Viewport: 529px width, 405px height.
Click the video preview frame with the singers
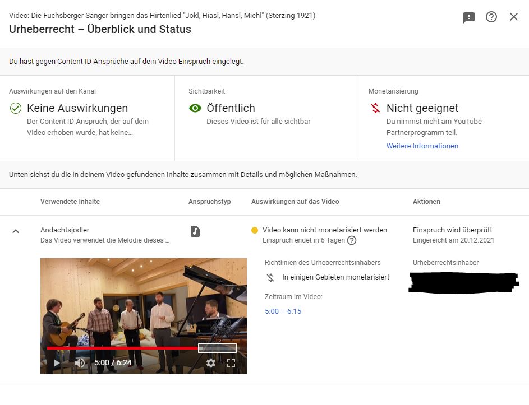144,316
